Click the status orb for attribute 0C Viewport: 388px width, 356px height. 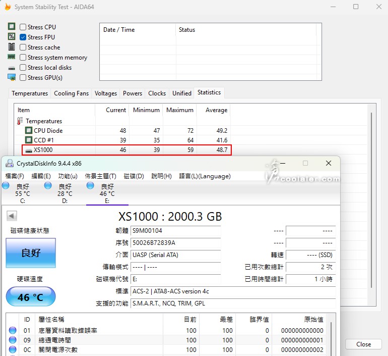(13, 349)
